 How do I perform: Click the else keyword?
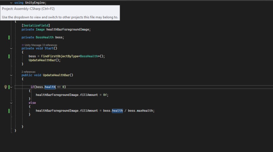[32, 103]
